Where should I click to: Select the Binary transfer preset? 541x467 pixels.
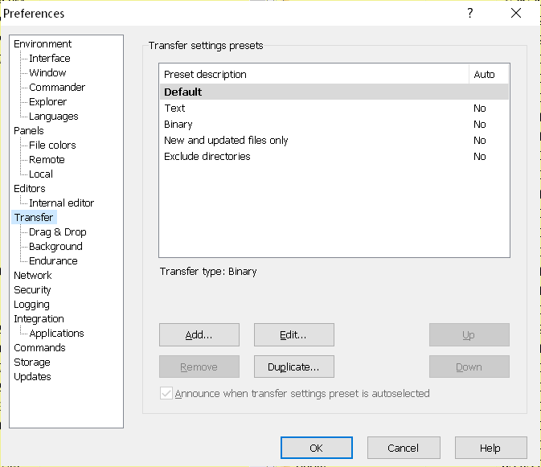[178, 125]
